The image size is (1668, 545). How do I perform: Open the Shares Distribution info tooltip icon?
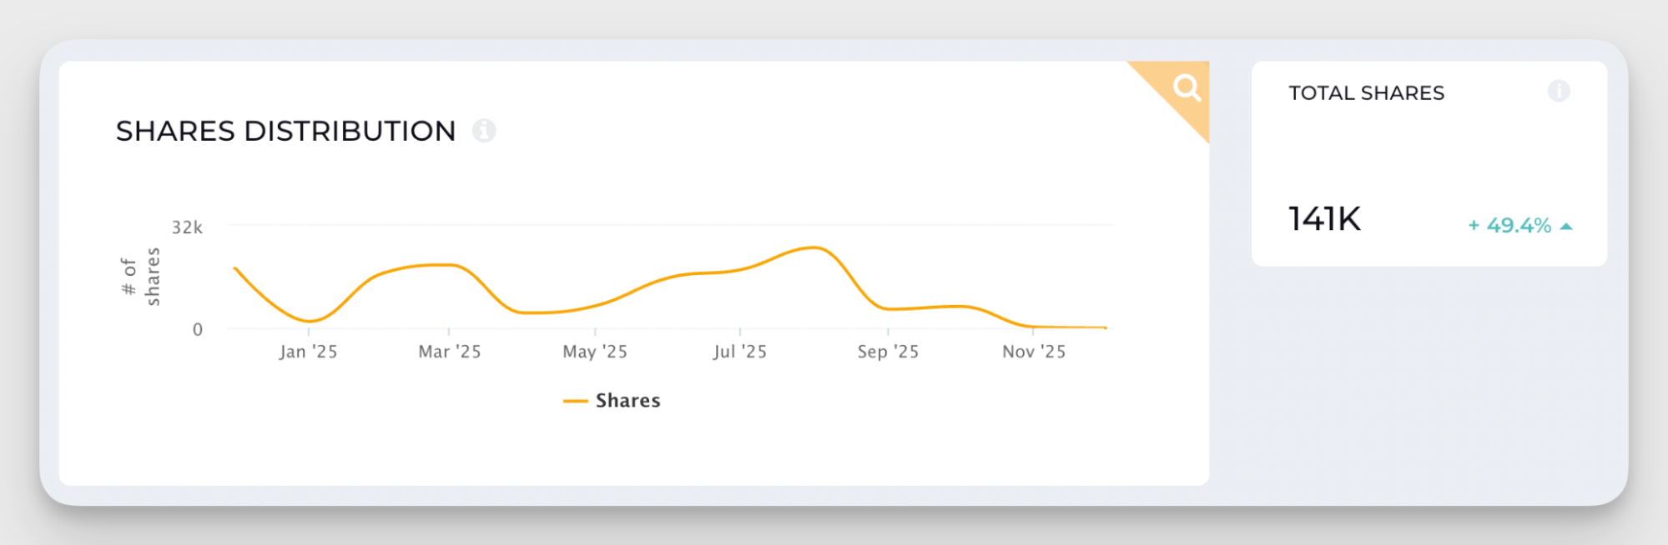(485, 130)
